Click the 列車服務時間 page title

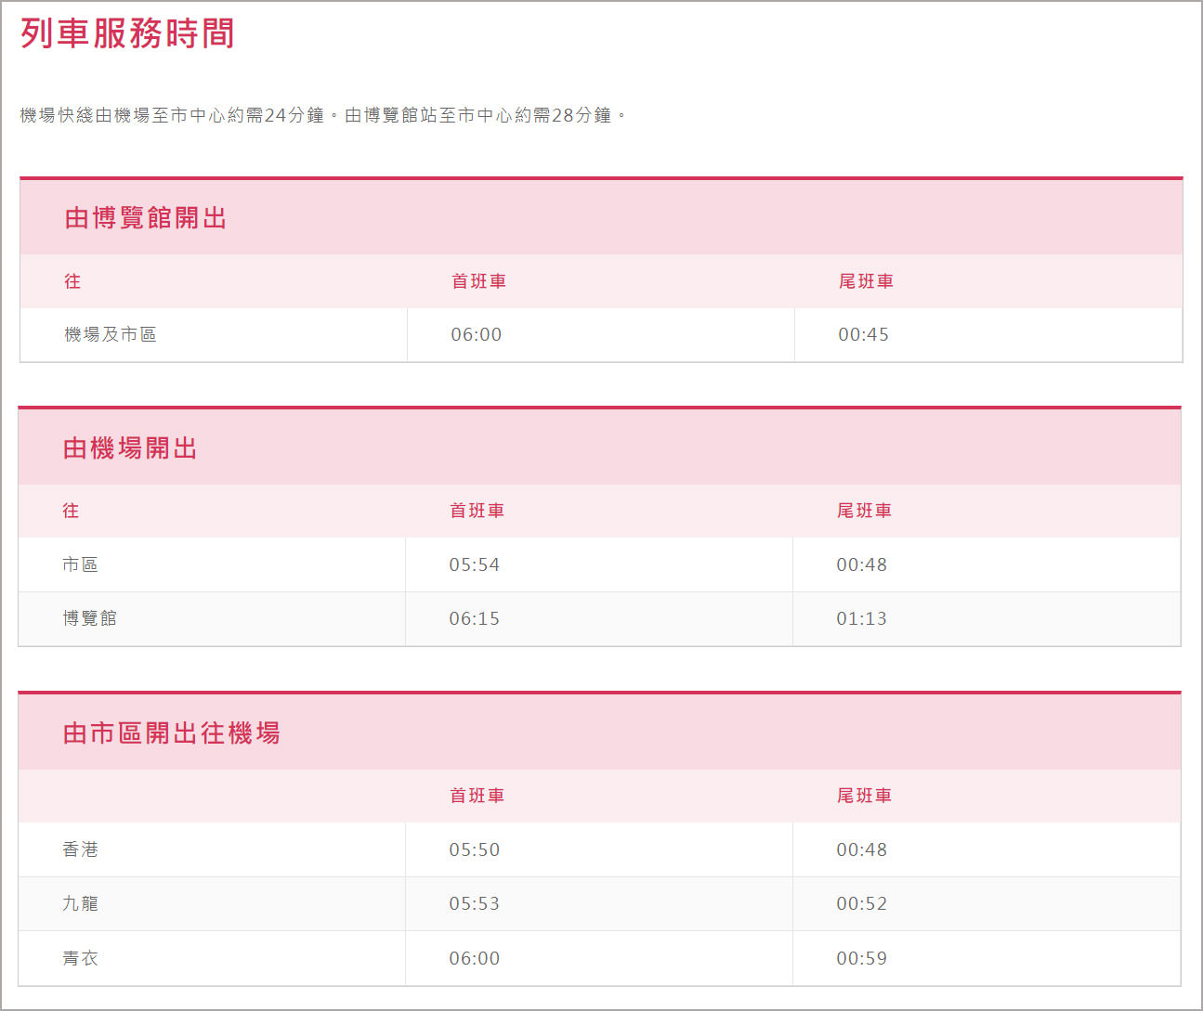pos(127,34)
